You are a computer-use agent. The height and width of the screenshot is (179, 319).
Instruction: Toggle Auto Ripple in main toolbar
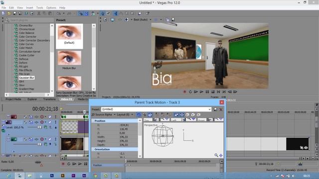93,13
